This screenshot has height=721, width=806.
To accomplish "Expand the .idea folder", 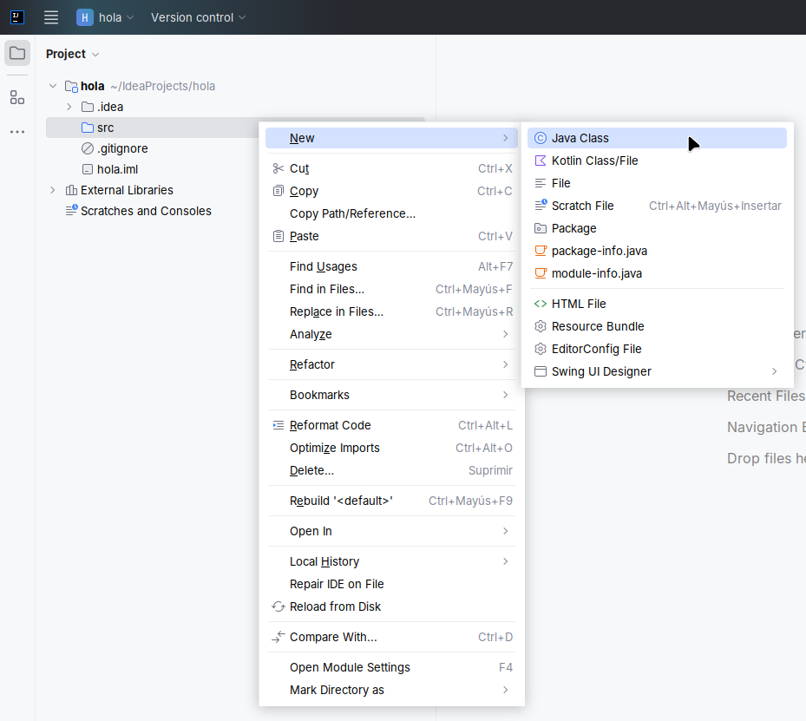I will [69, 107].
